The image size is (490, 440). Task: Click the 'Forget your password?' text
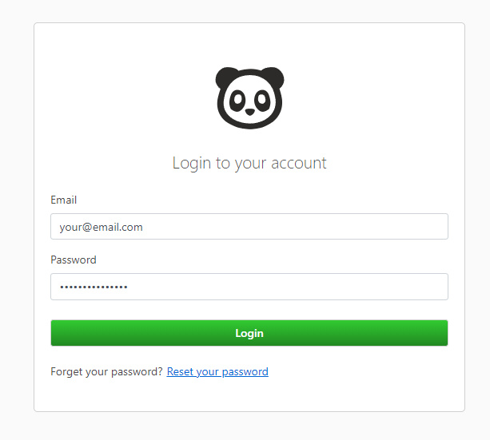[106, 371]
